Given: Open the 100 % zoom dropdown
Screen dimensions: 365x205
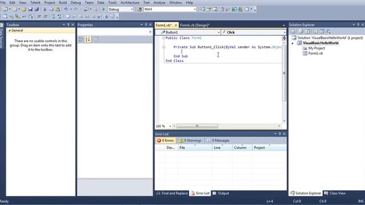Looking at the screenshot, I should (x=170, y=126).
